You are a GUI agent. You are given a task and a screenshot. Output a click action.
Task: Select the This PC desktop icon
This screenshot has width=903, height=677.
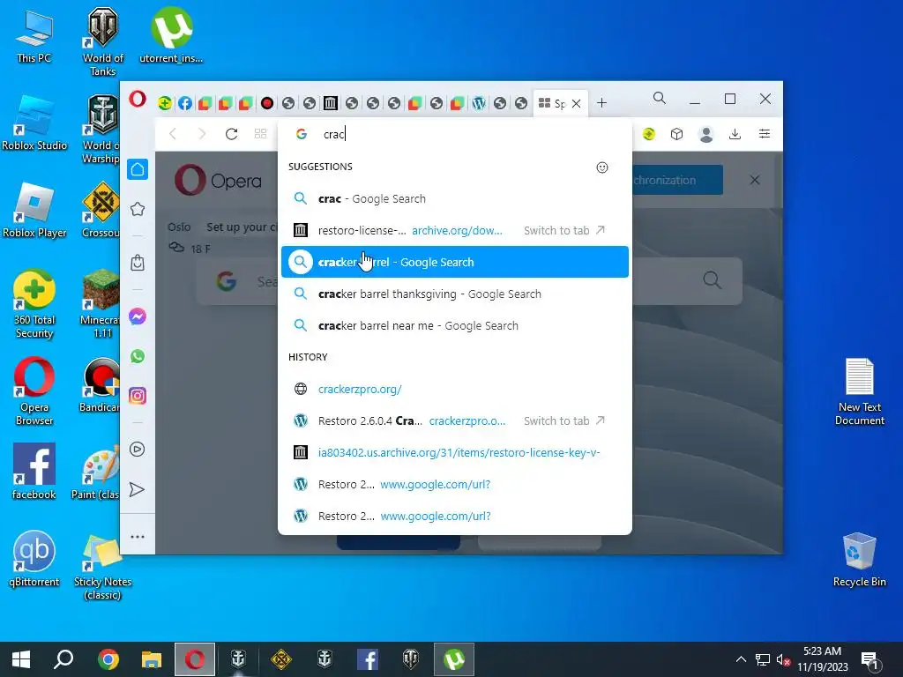[34, 36]
